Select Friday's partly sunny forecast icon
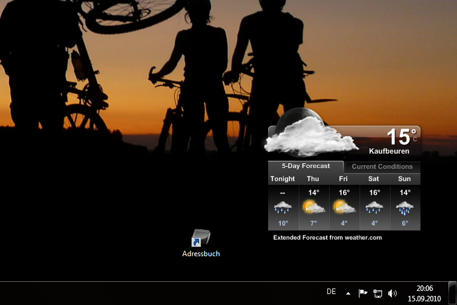457x305 pixels. 344,207
